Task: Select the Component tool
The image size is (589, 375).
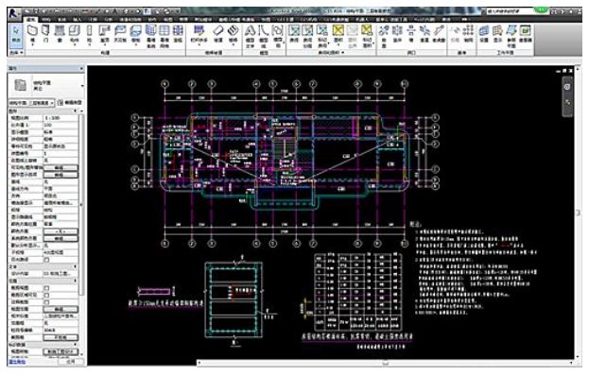Action: tap(75, 35)
